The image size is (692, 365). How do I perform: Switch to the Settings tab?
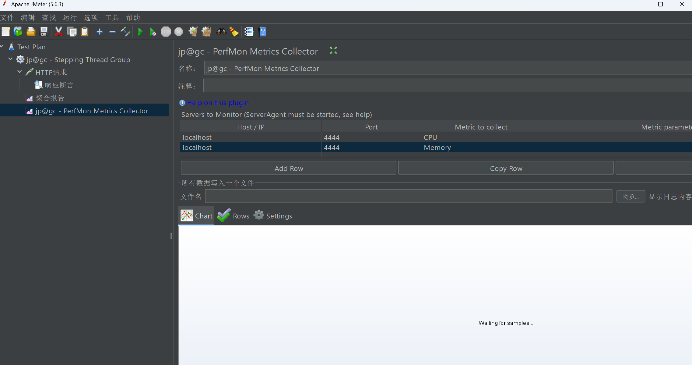(273, 216)
